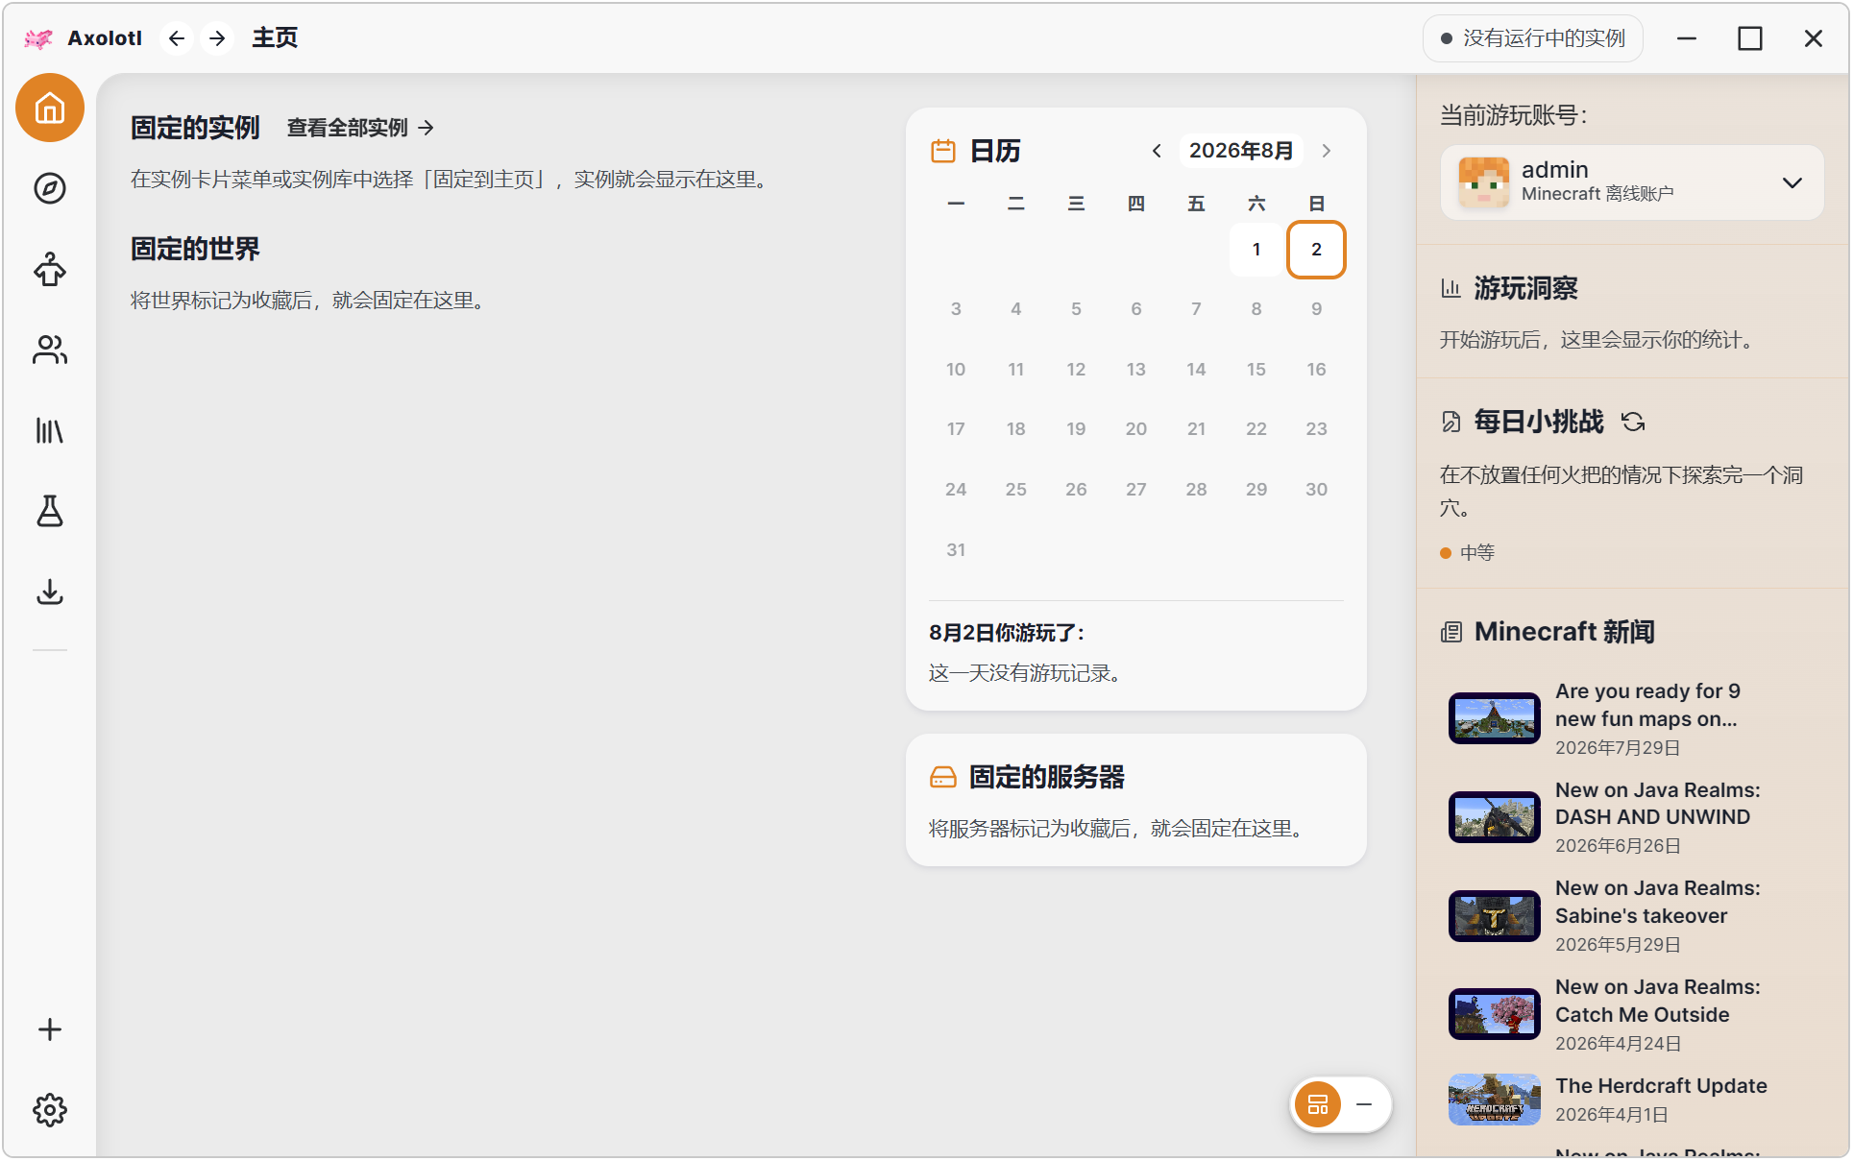This screenshot has width=1853, height=1161.
Task: Click the Axolotl app logo
Action: tap(38, 38)
